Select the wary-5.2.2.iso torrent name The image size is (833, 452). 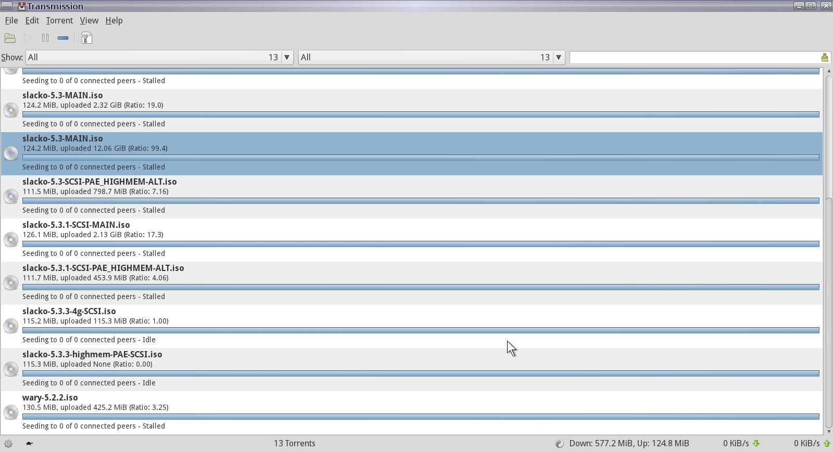(50, 397)
